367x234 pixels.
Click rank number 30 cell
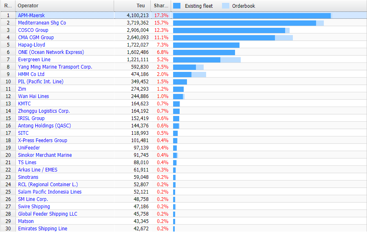8,229
